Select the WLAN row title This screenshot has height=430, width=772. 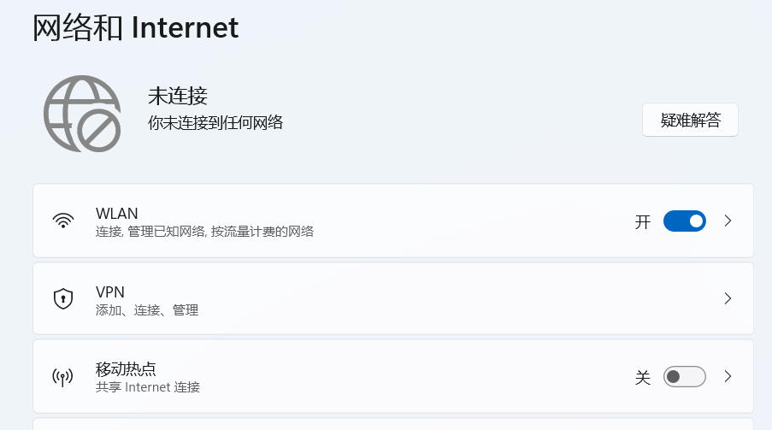117,213
